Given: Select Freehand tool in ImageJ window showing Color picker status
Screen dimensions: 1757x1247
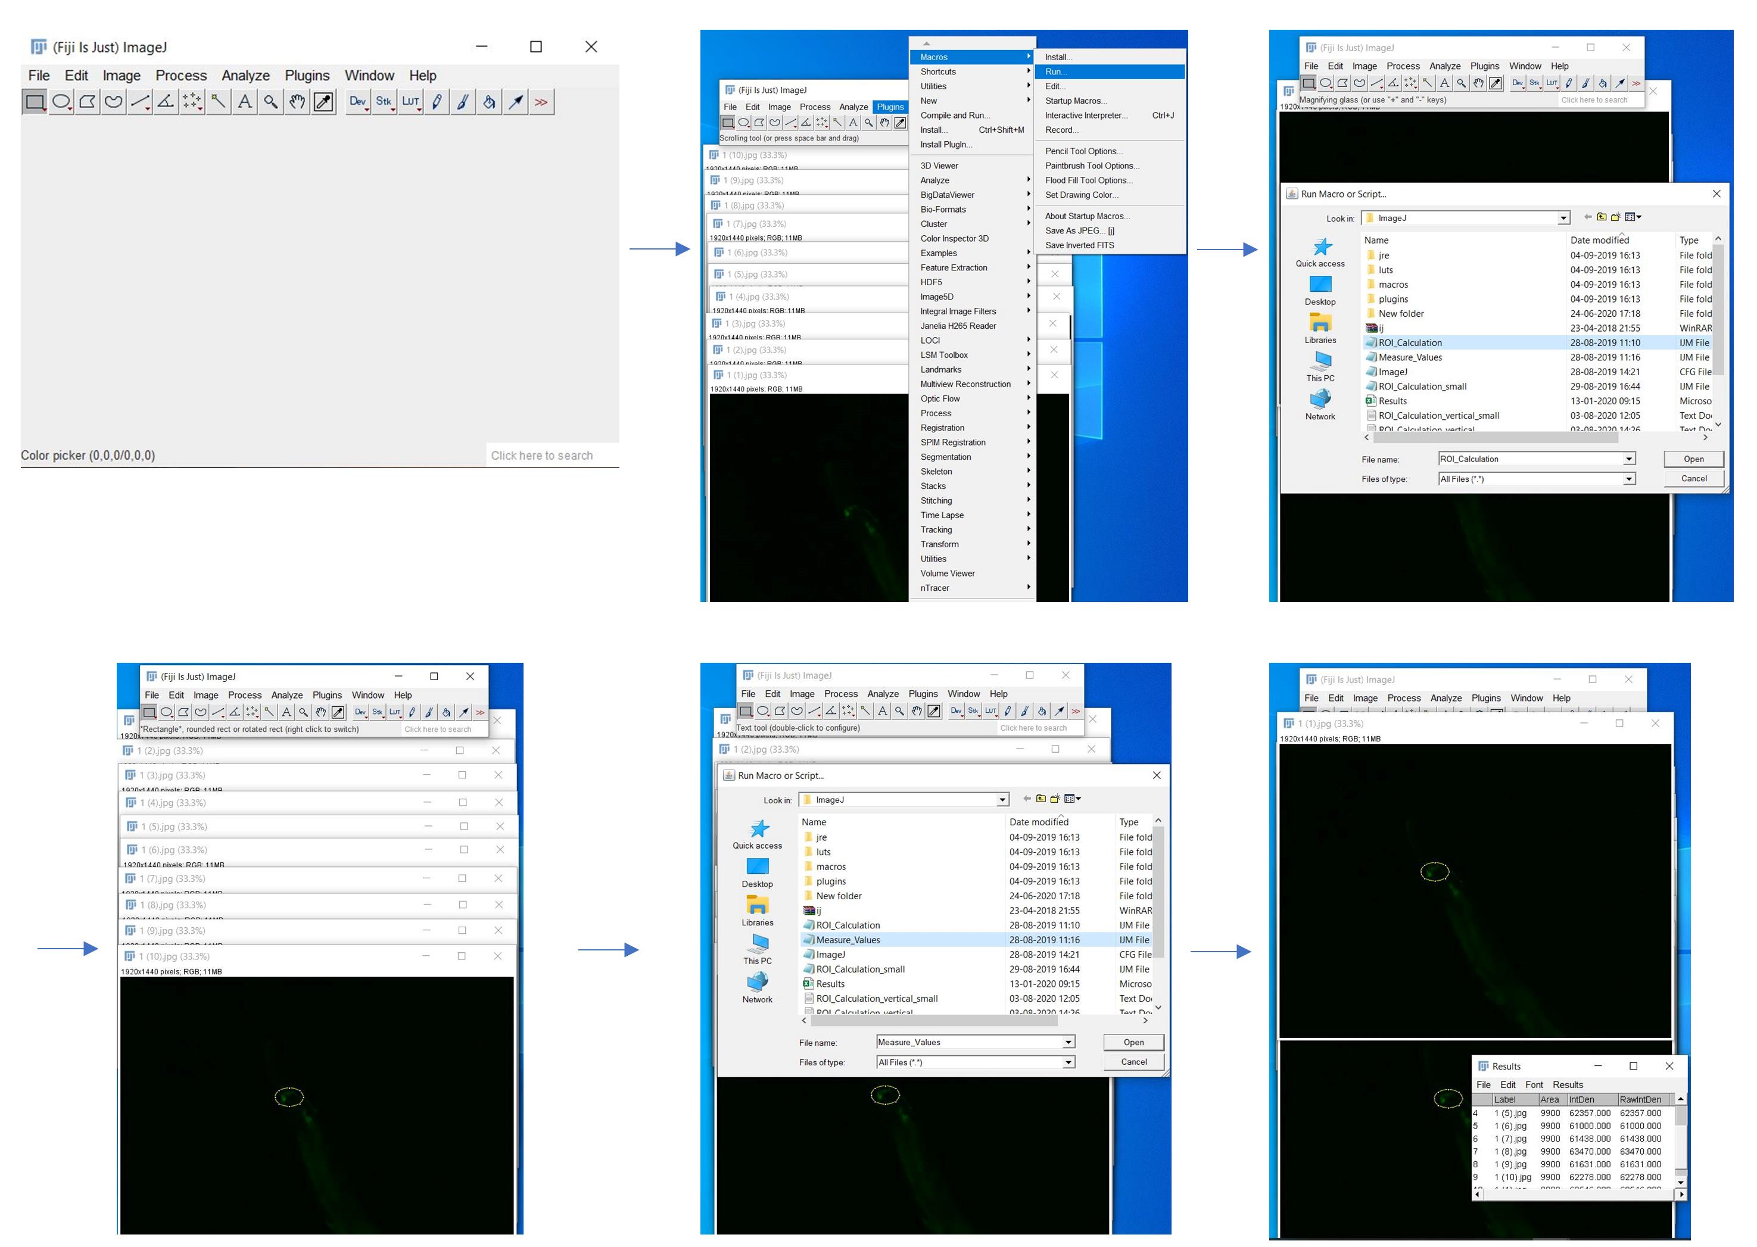Looking at the screenshot, I should click(x=114, y=101).
